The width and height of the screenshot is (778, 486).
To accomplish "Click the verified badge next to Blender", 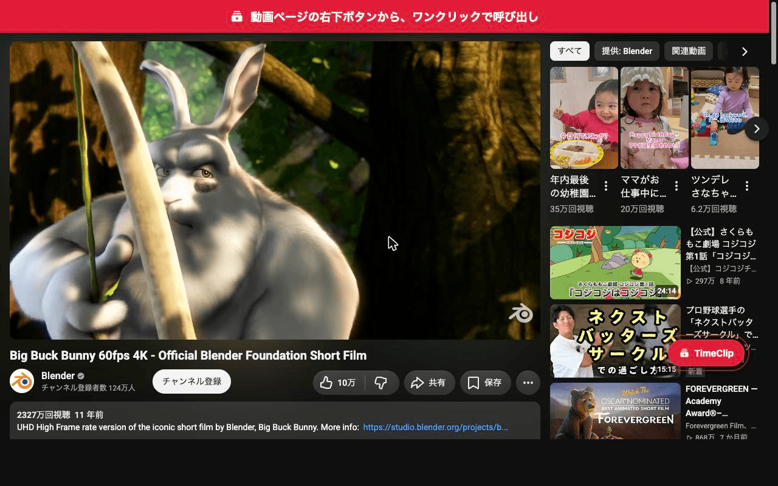I will (81, 376).
